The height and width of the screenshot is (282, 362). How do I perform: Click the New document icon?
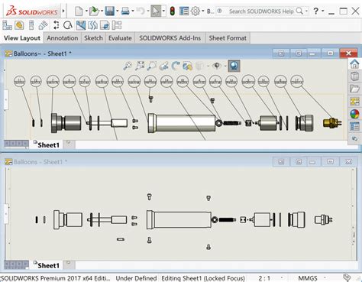tap(79, 11)
